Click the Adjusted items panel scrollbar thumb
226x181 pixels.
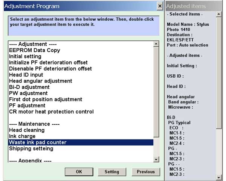219,73
